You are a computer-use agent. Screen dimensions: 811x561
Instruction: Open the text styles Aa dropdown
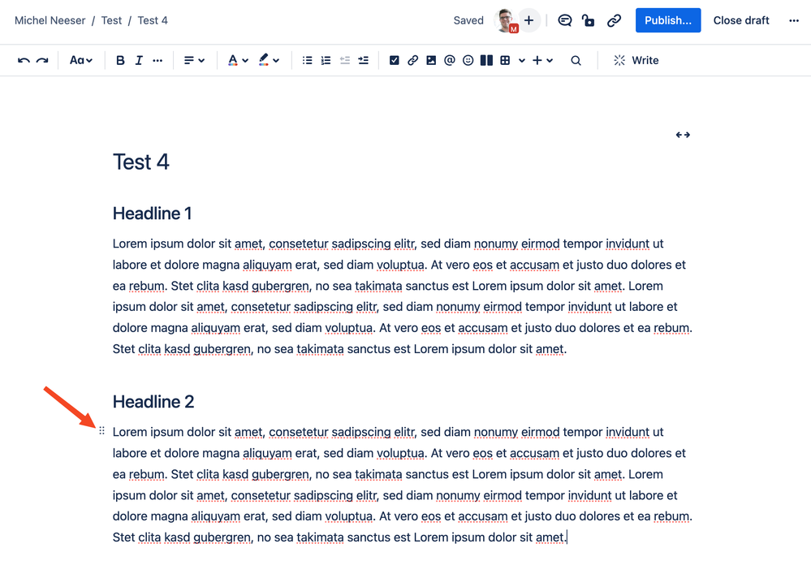[x=80, y=61]
